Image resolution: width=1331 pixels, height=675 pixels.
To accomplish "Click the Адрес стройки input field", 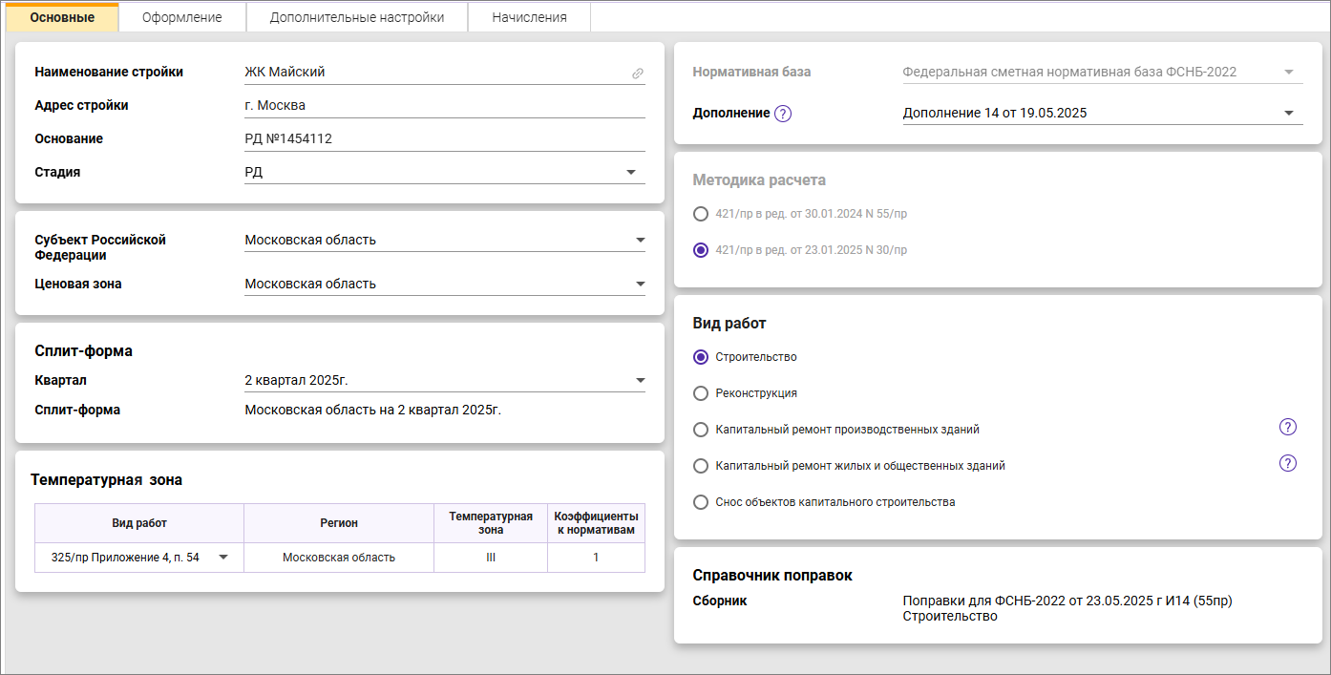I will (x=444, y=106).
